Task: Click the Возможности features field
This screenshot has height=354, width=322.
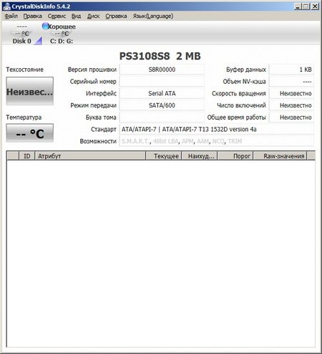Action: tap(217, 141)
